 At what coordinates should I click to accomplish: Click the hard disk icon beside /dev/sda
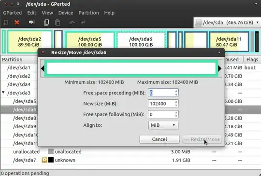(199, 23)
